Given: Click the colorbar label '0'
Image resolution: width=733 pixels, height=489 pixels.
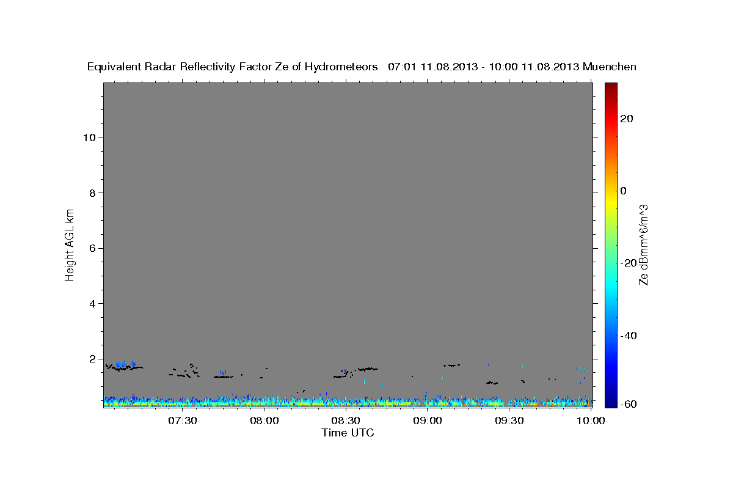Looking at the screenshot, I should point(623,191).
